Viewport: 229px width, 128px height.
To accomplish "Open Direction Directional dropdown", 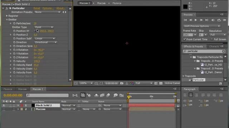I will pos(45,42).
